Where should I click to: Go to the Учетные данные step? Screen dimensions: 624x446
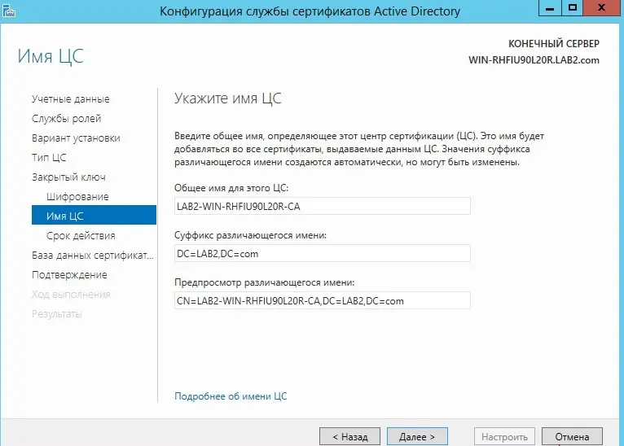70,99
